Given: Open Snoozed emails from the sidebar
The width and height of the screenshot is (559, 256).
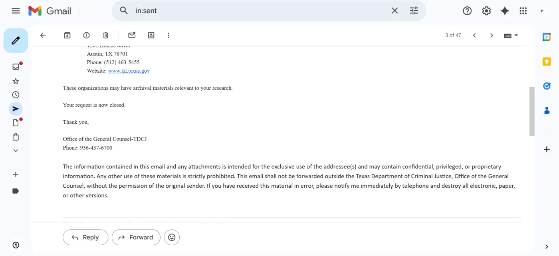Looking at the screenshot, I should [16, 95].
